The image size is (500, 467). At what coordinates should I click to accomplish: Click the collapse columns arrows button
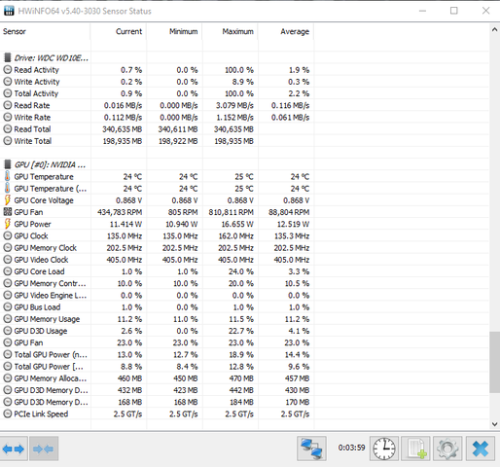pyautogui.click(x=44, y=449)
